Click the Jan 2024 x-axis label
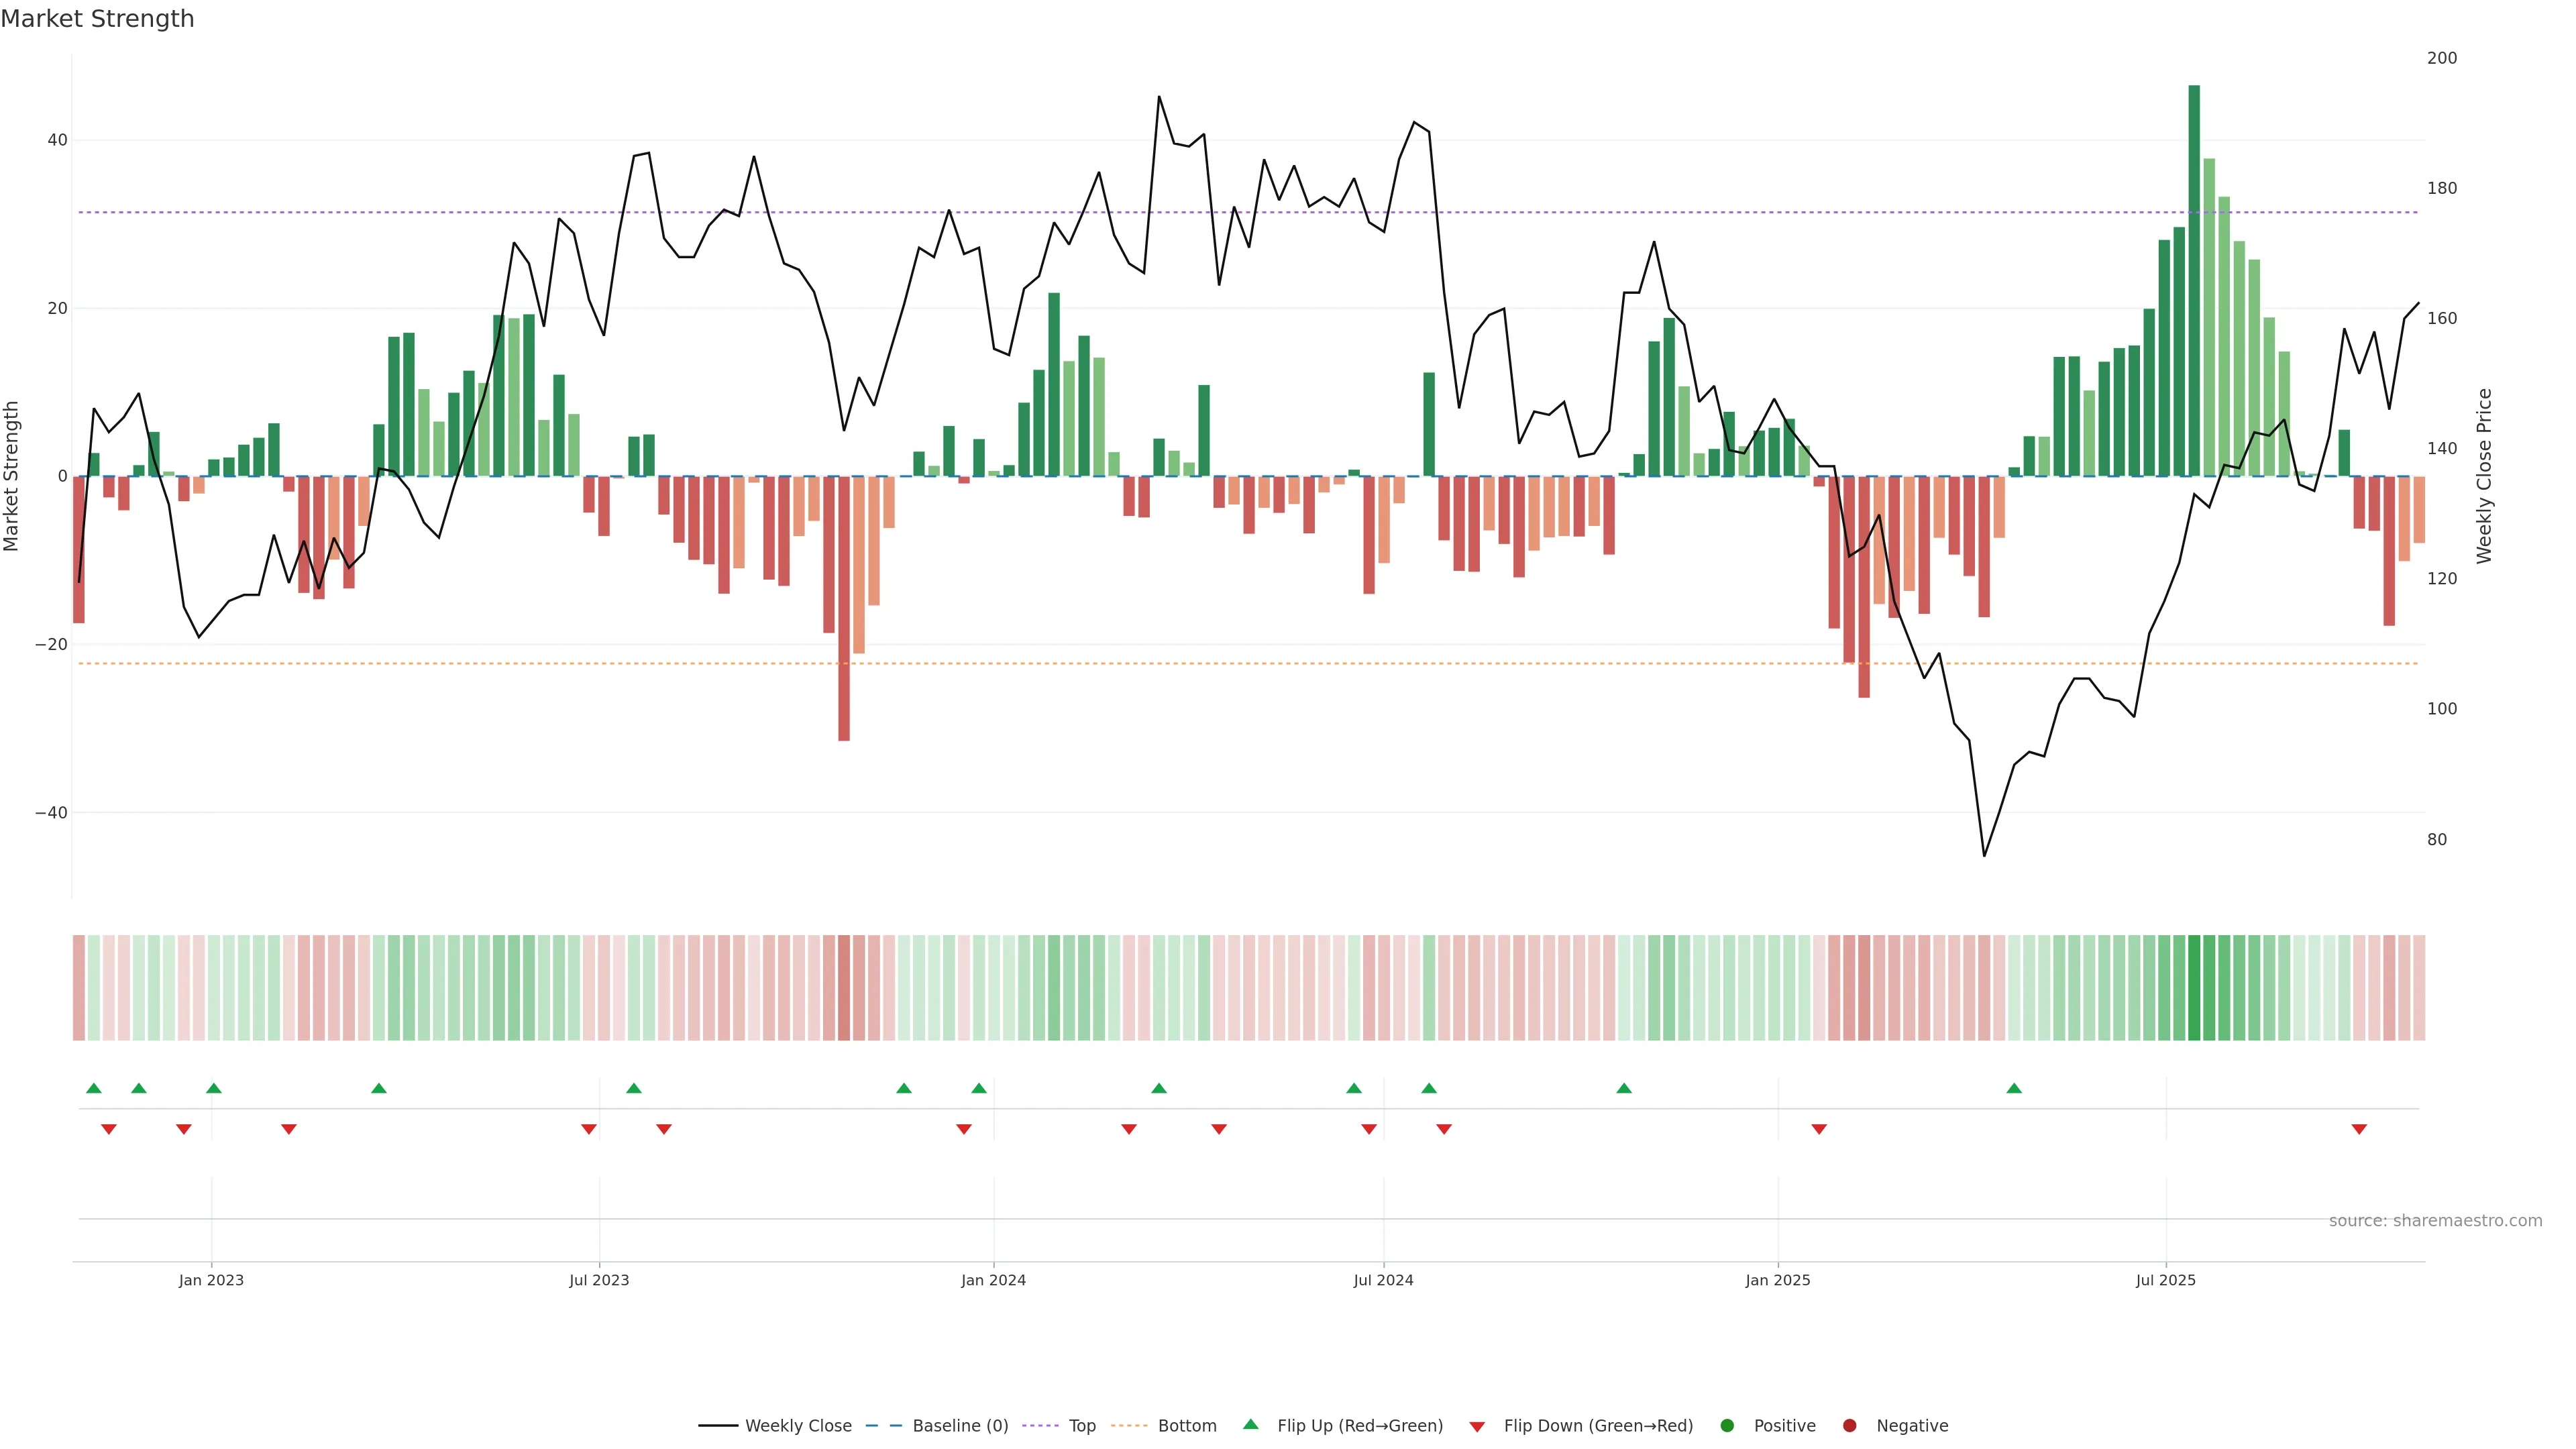 pos(993,1280)
